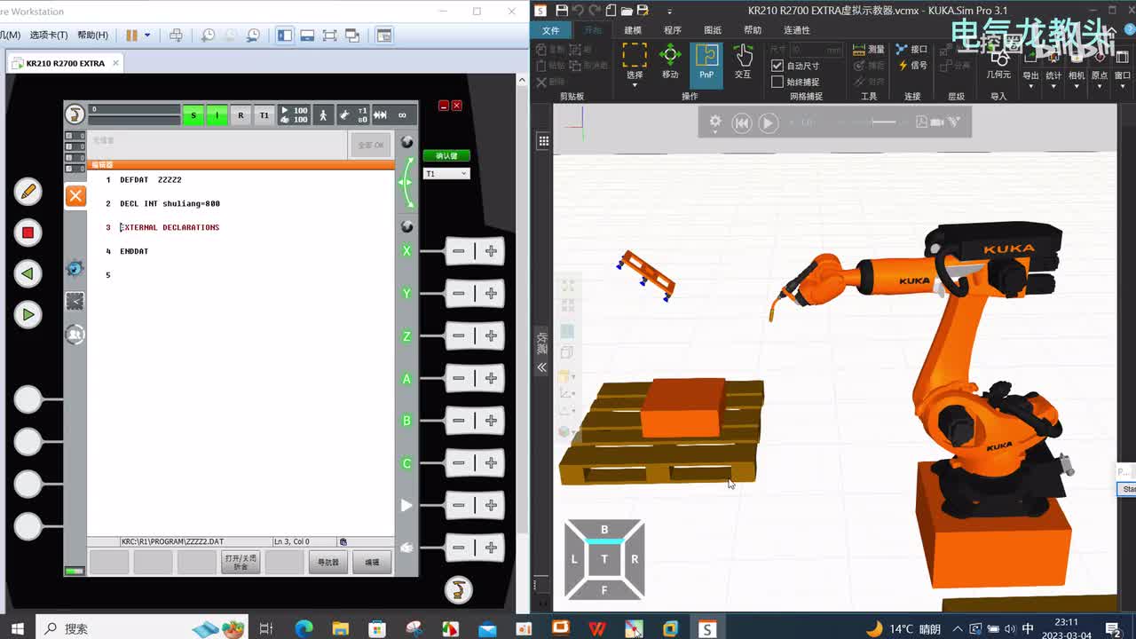Click the Y axis minus jog key
1136x639 pixels.
458,293
